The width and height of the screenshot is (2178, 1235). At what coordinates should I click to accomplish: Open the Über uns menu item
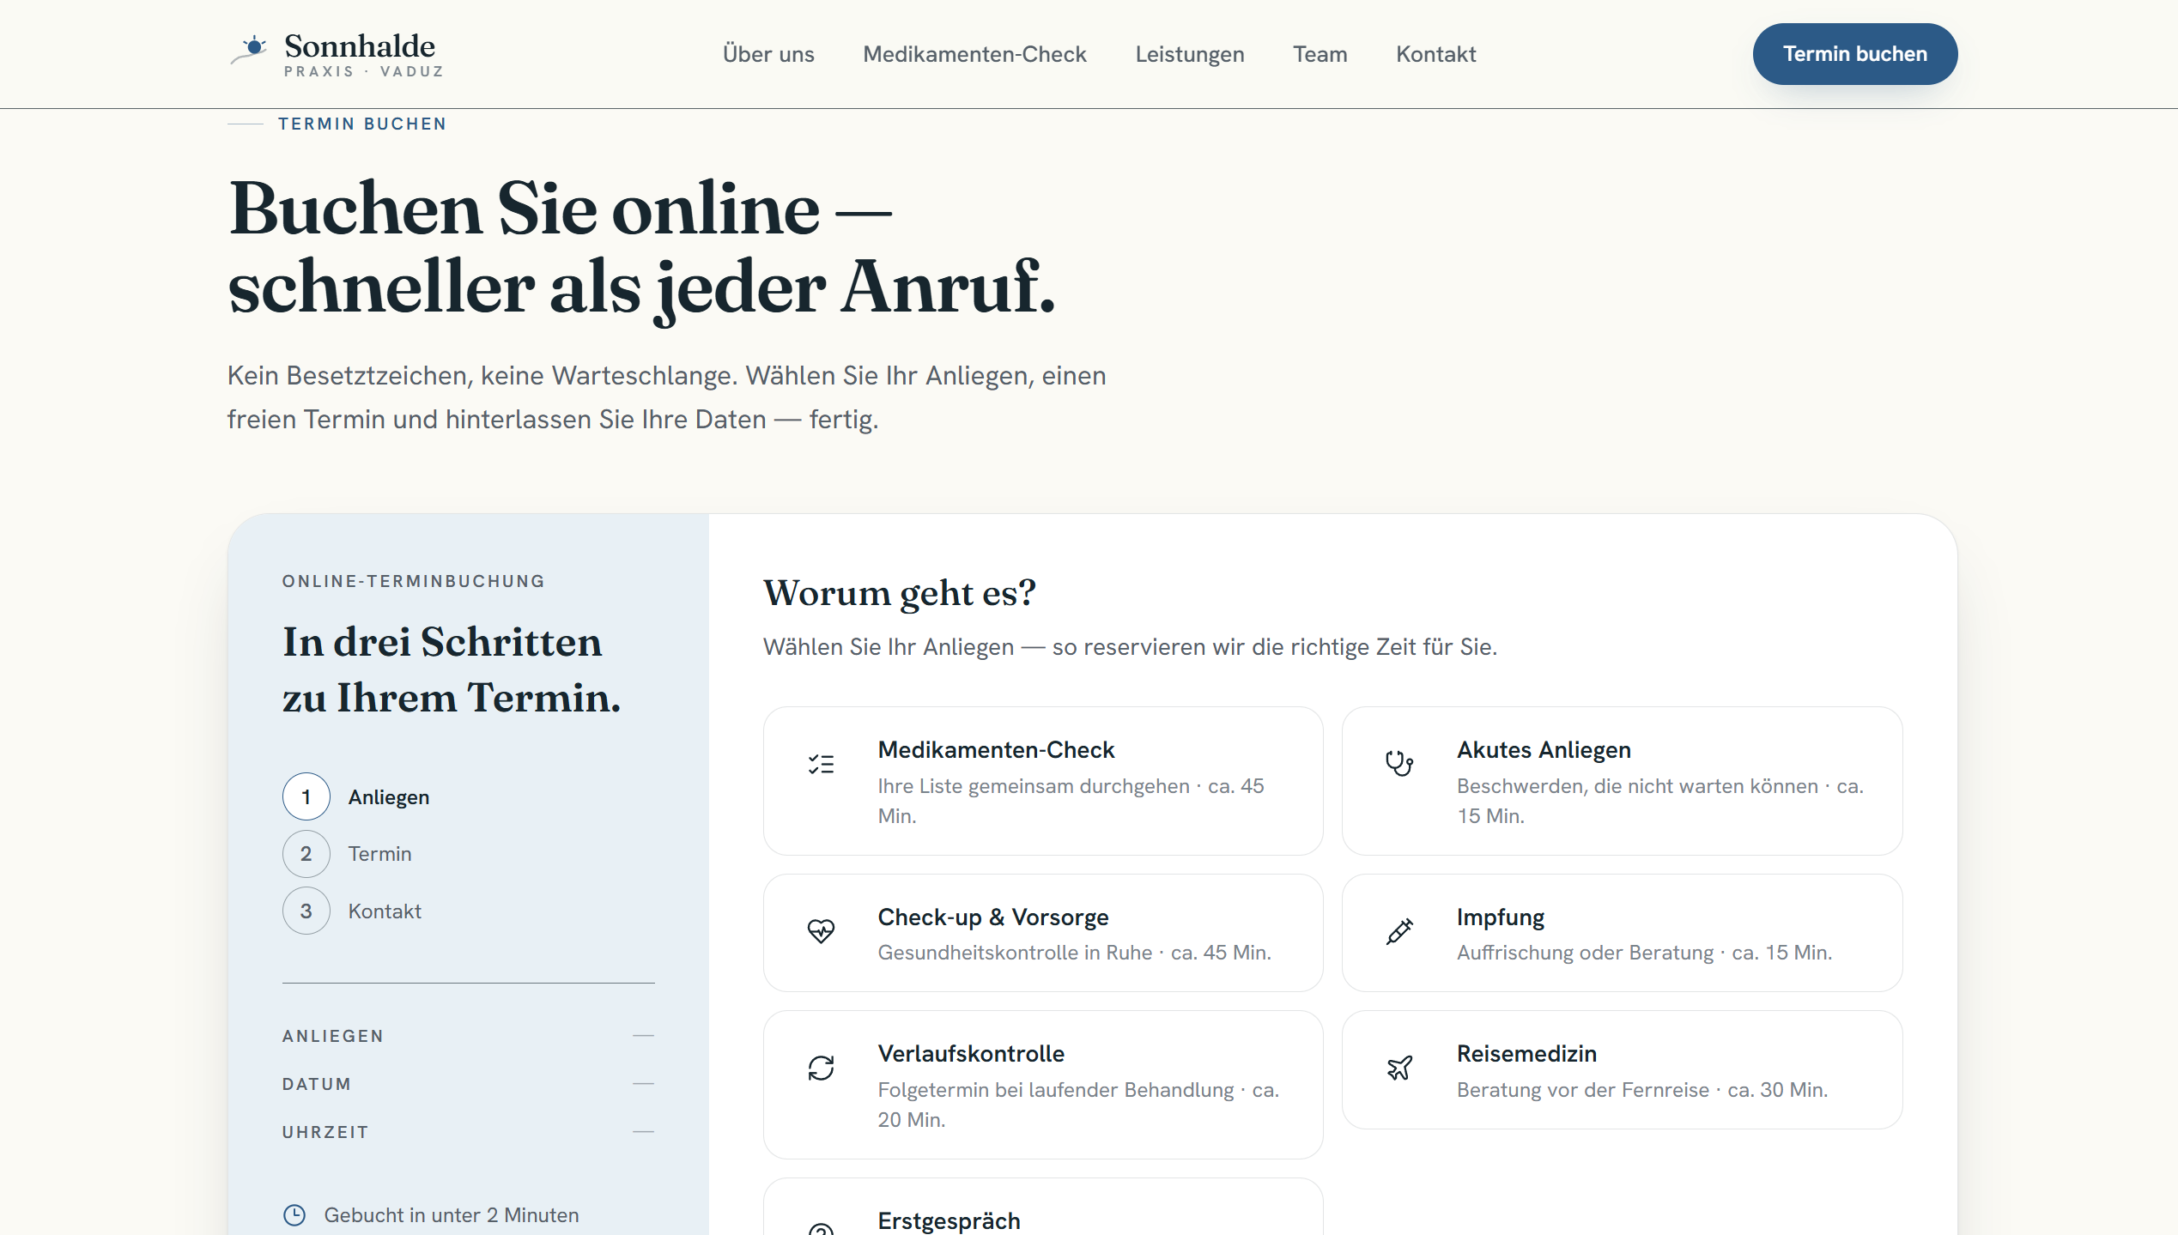point(768,54)
